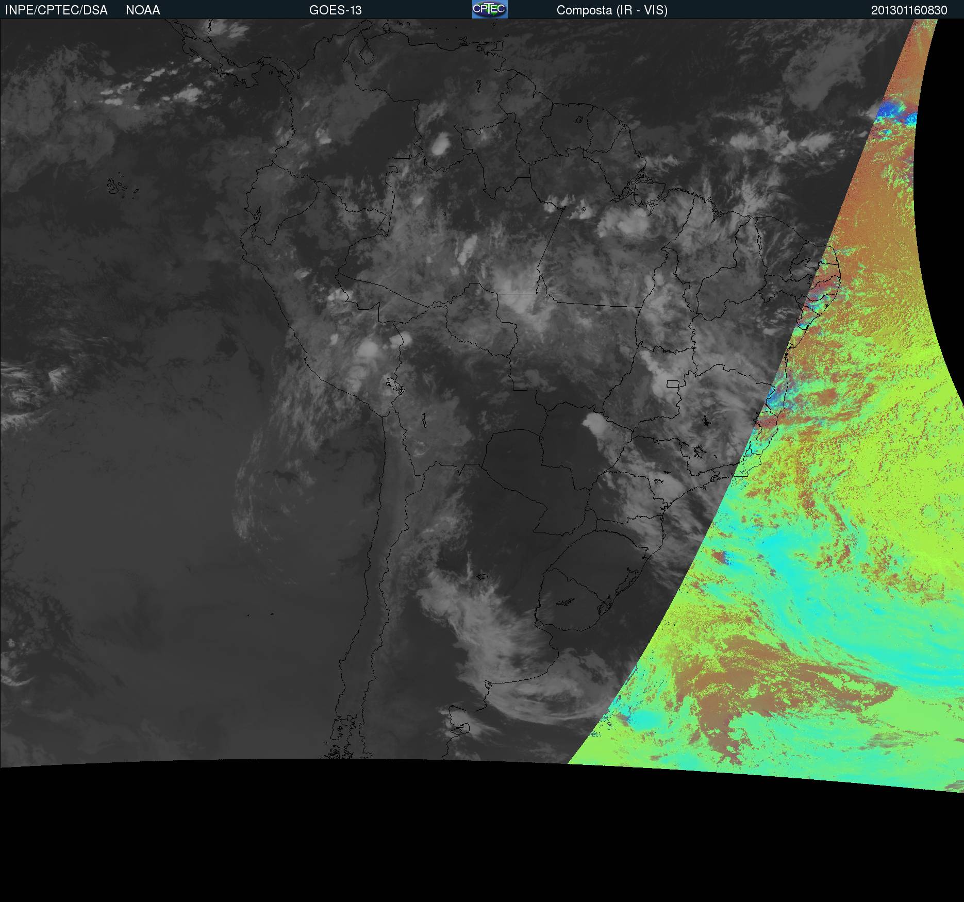Click the center of Uruguay
The height and width of the screenshot is (902, 964).
572,598
